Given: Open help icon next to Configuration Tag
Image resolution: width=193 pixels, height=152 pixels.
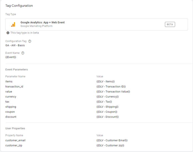Looking at the screenshot, I should point(30,41).
